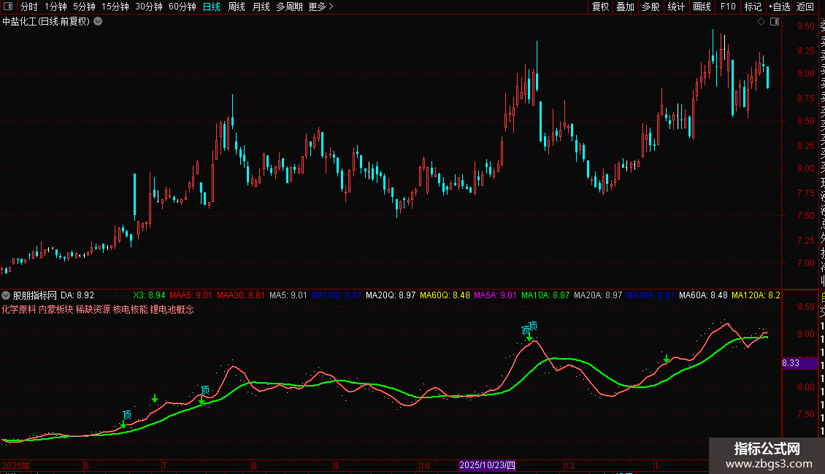Open the F10 company info
The width and height of the screenshot is (825, 474).
[728, 7]
